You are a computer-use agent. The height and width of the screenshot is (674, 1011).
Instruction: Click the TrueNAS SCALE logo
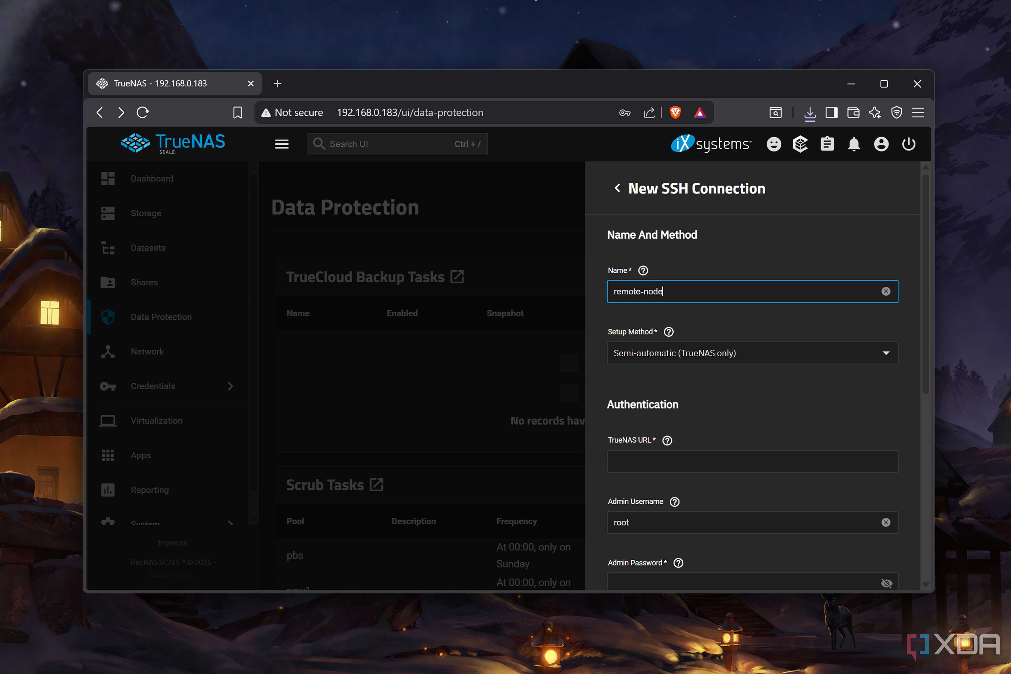tap(173, 144)
